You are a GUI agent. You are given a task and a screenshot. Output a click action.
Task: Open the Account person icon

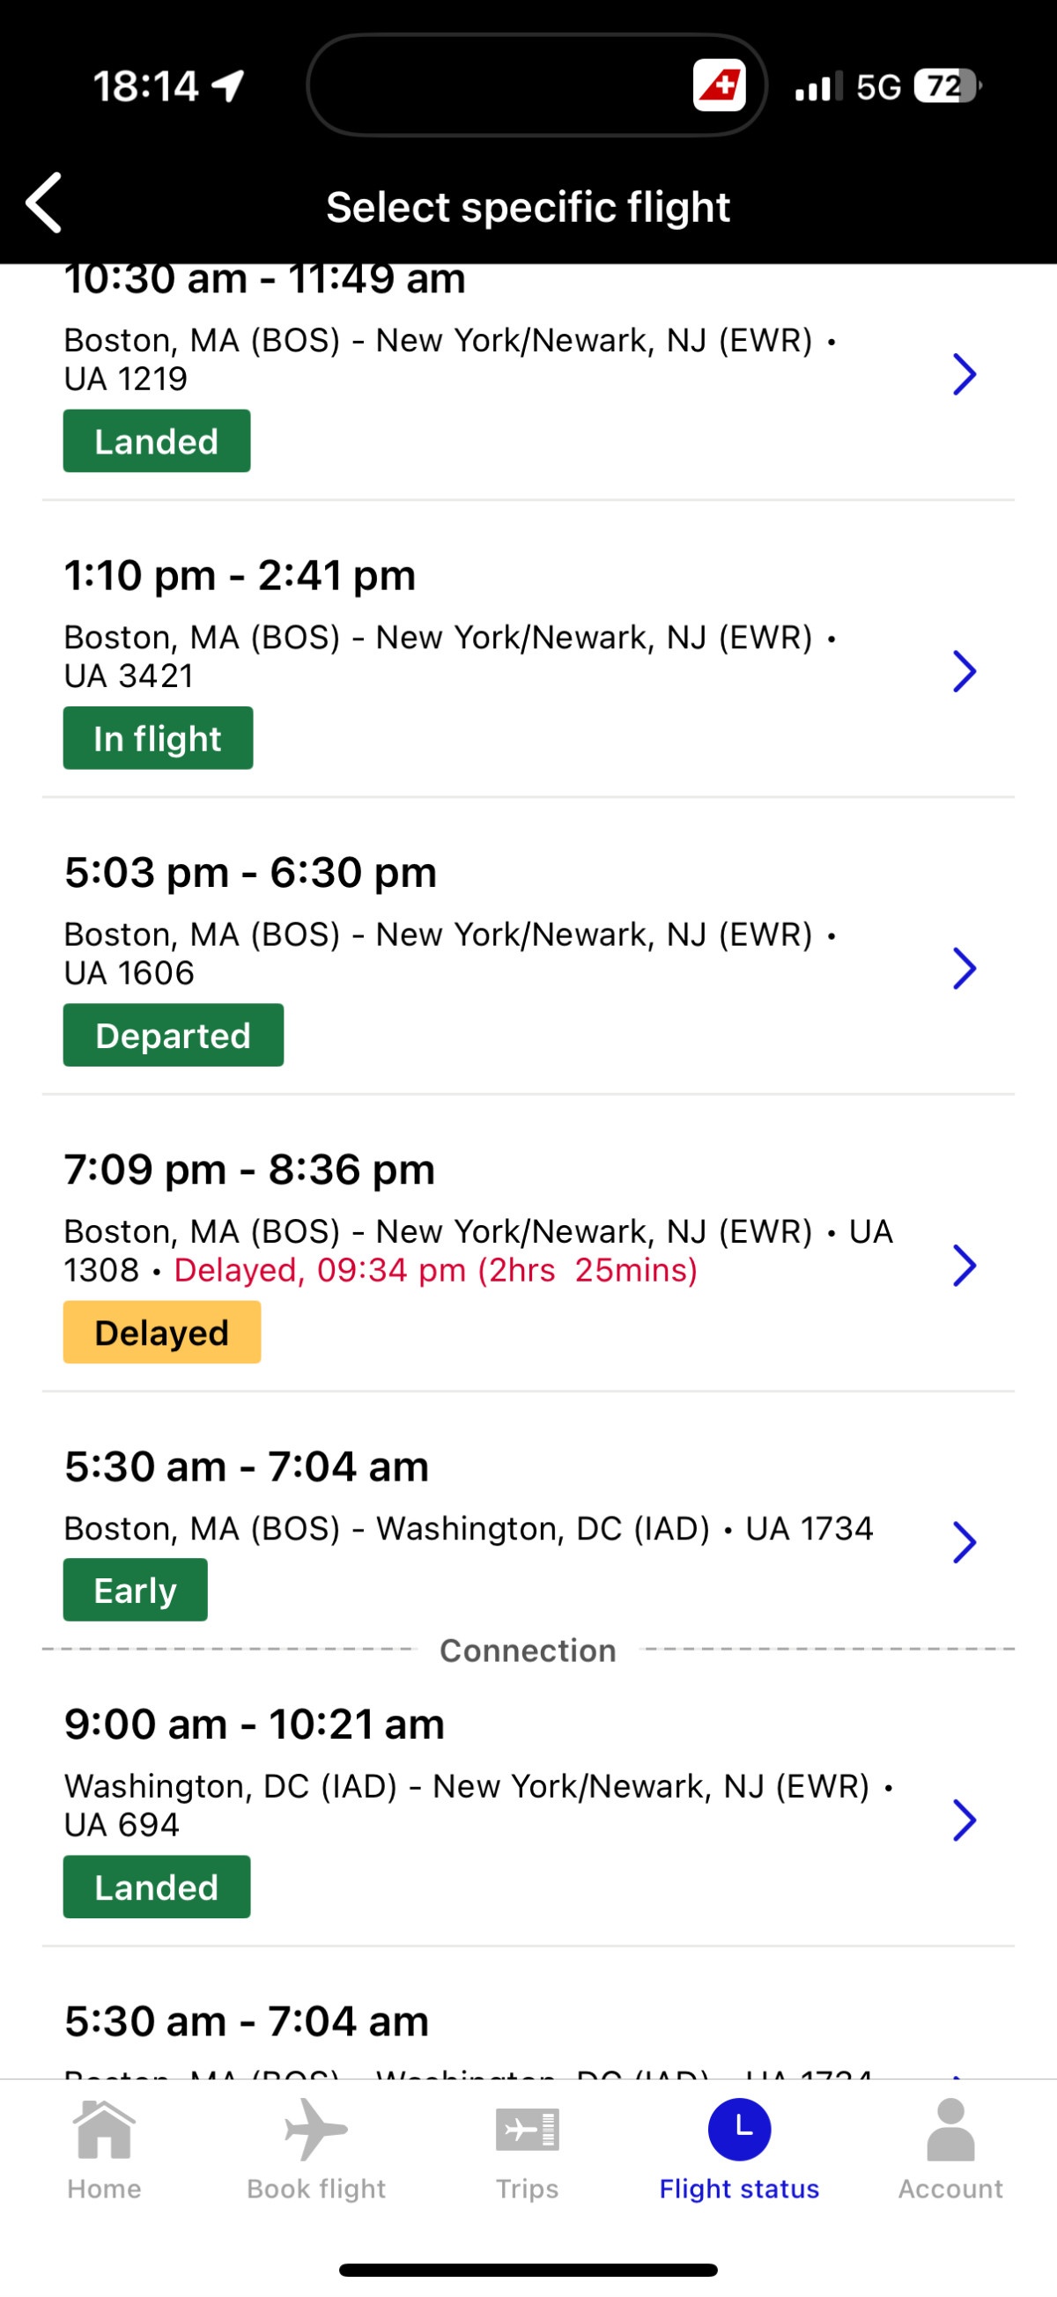(x=950, y=2130)
